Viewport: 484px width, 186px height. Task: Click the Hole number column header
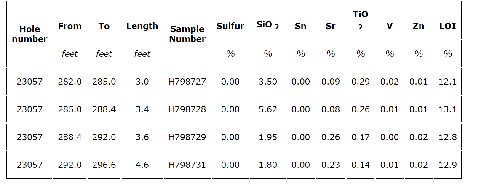click(x=29, y=34)
